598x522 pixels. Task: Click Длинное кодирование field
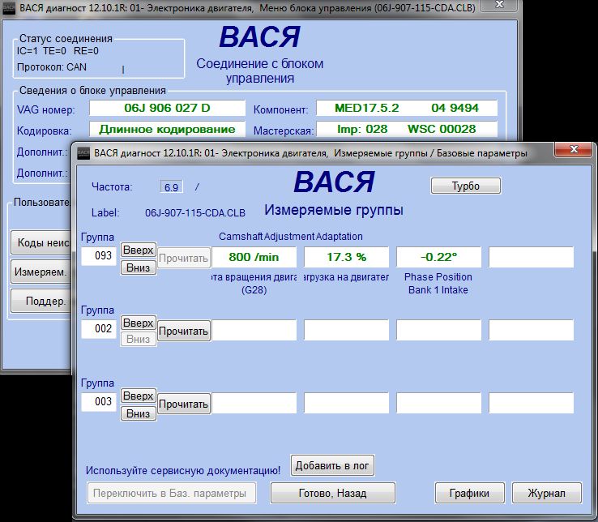[167, 130]
